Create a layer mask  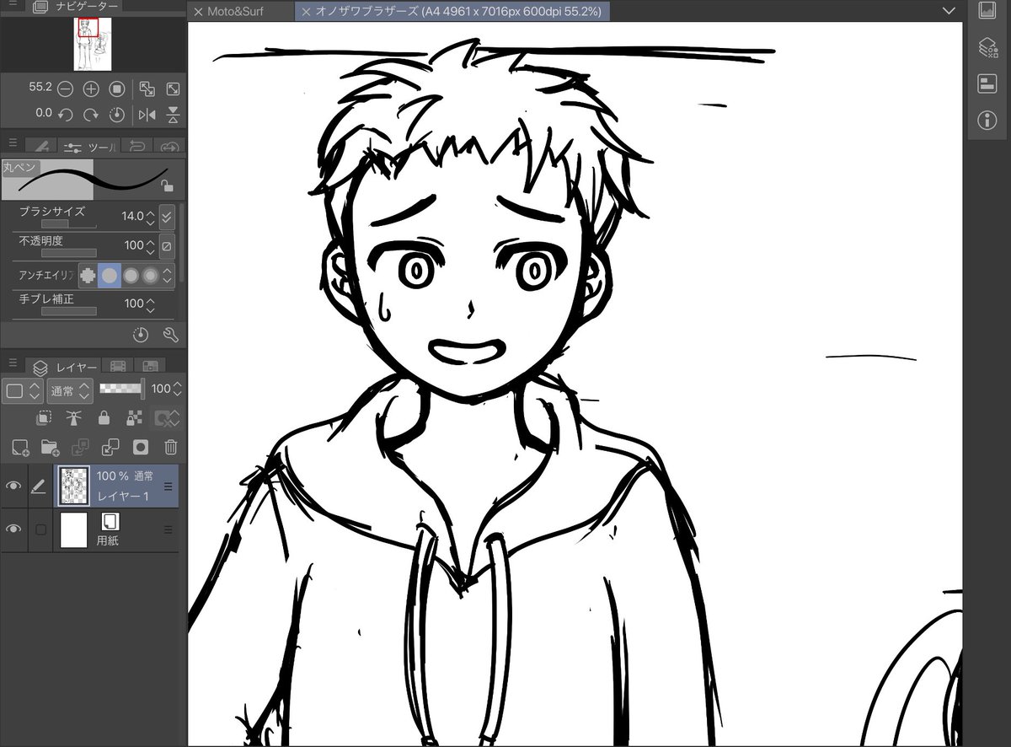pyautogui.click(x=140, y=446)
